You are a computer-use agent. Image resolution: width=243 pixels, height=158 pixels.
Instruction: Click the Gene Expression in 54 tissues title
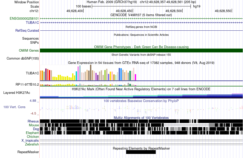tap(141, 63)
